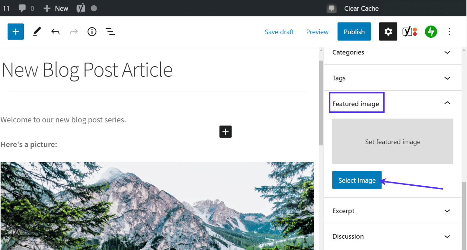Click the Set featured image placeholder area
This screenshot has width=467, height=250.
click(x=393, y=142)
